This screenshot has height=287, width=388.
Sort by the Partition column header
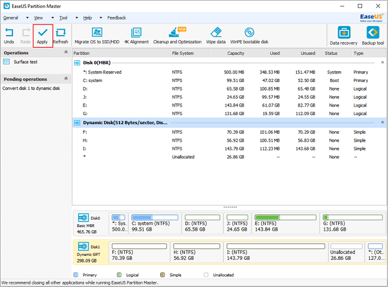122,53
